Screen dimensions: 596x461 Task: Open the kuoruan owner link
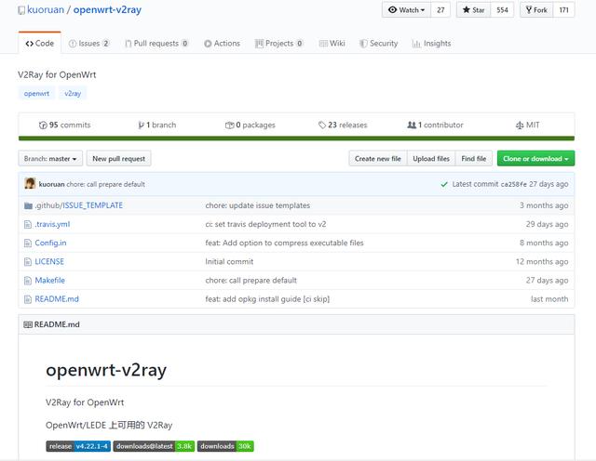tap(46, 10)
